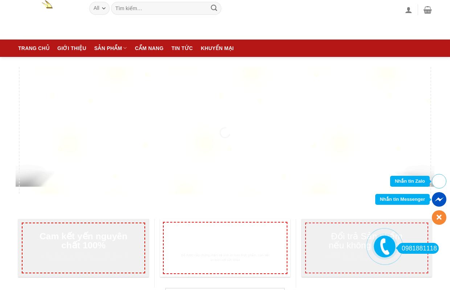Click the site logo at top left
Screen dimensions: 450x290
pyautogui.click(x=47, y=5)
